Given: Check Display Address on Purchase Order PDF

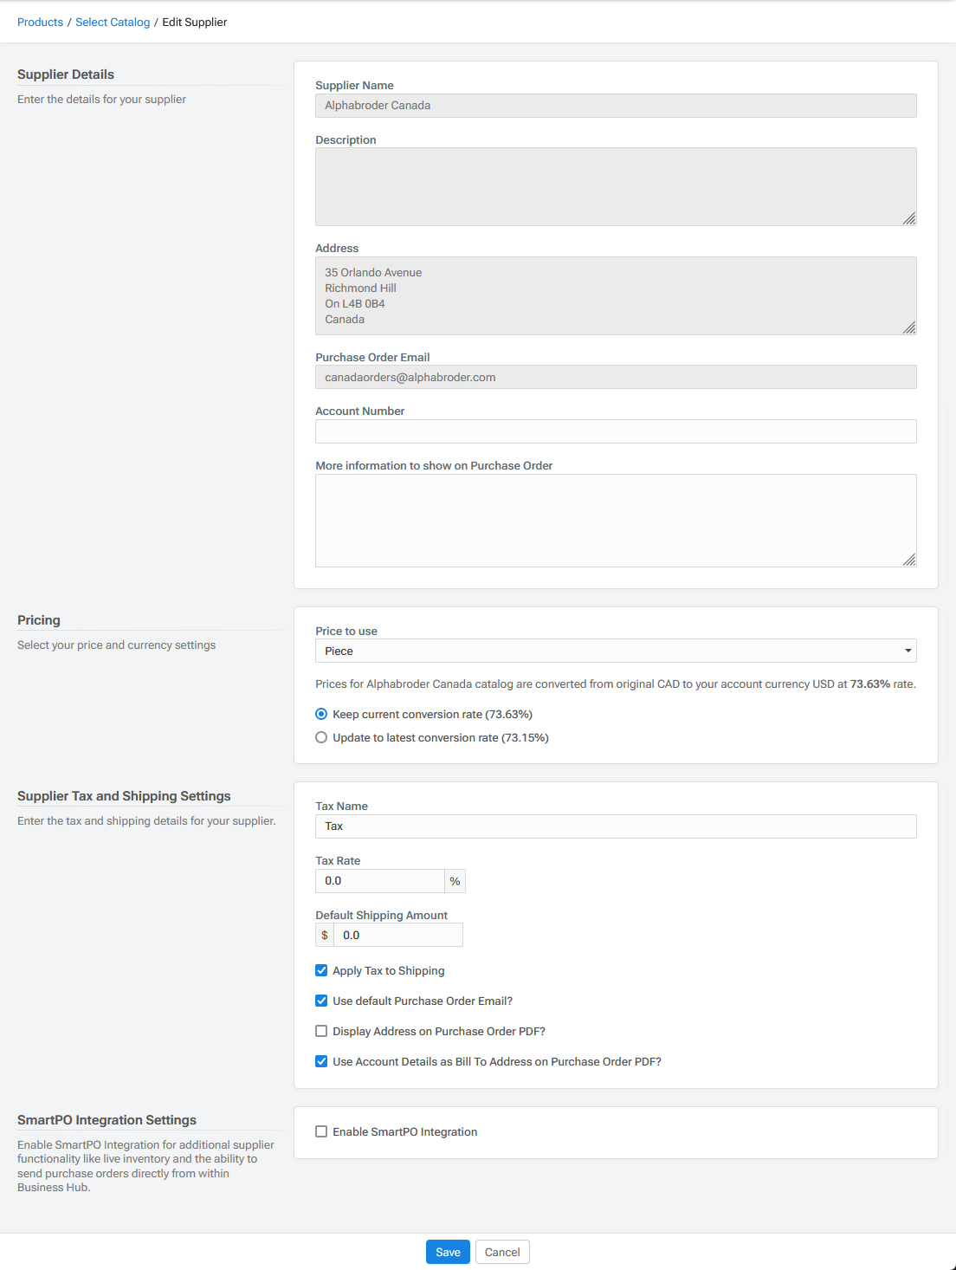Looking at the screenshot, I should click(x=321, y=1031).
